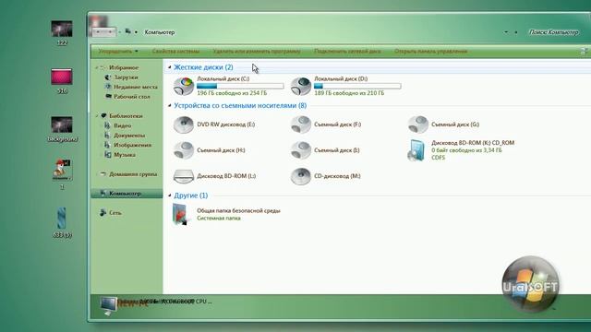
Task: Click Map network drive toolbar button
Action: (347, 52)
